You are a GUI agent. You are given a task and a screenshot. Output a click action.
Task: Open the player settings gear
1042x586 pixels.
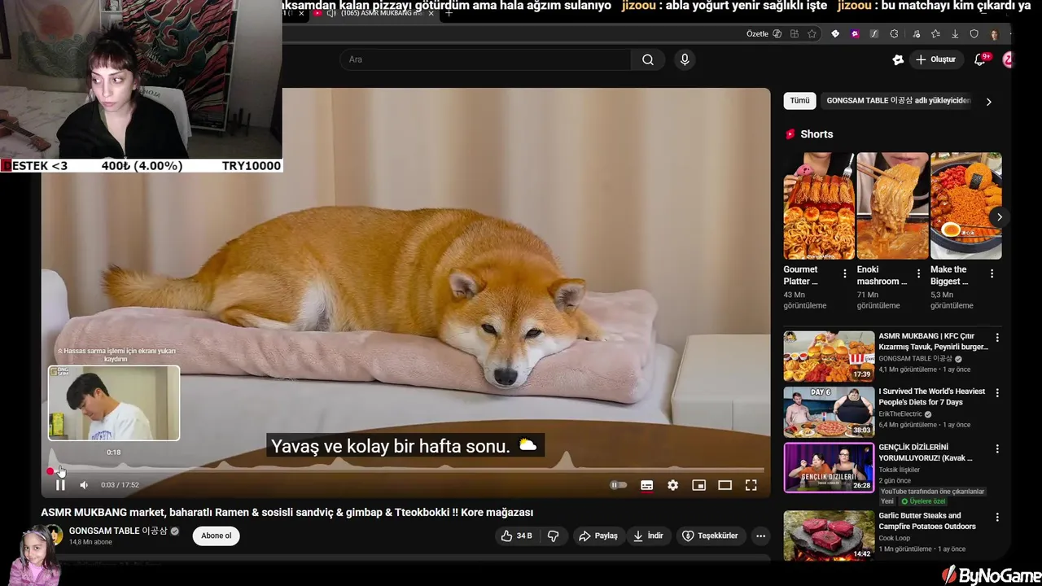672,485
